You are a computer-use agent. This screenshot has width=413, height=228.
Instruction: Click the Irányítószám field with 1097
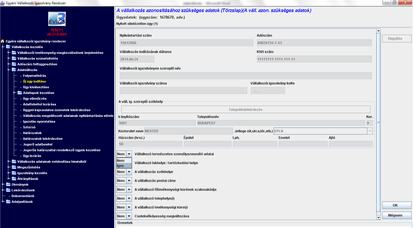(157, 123)
